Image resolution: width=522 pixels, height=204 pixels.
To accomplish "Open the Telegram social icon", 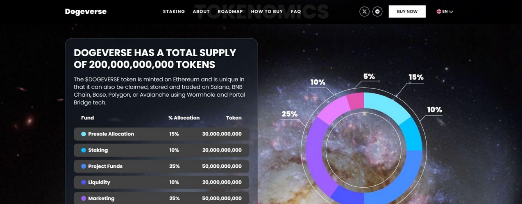I will tap(377, 11).
